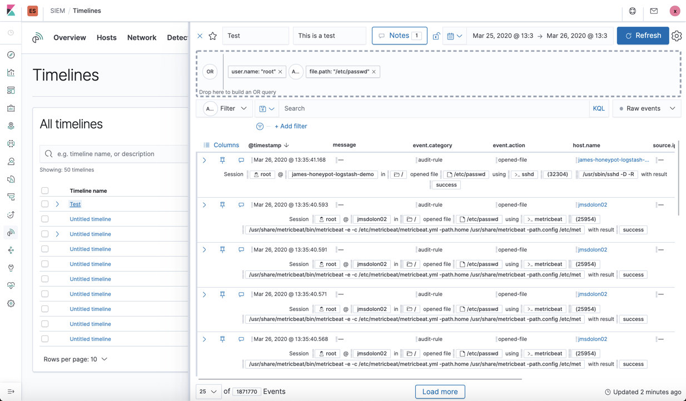Open the 25 events per page dropdown

(208, 392)
